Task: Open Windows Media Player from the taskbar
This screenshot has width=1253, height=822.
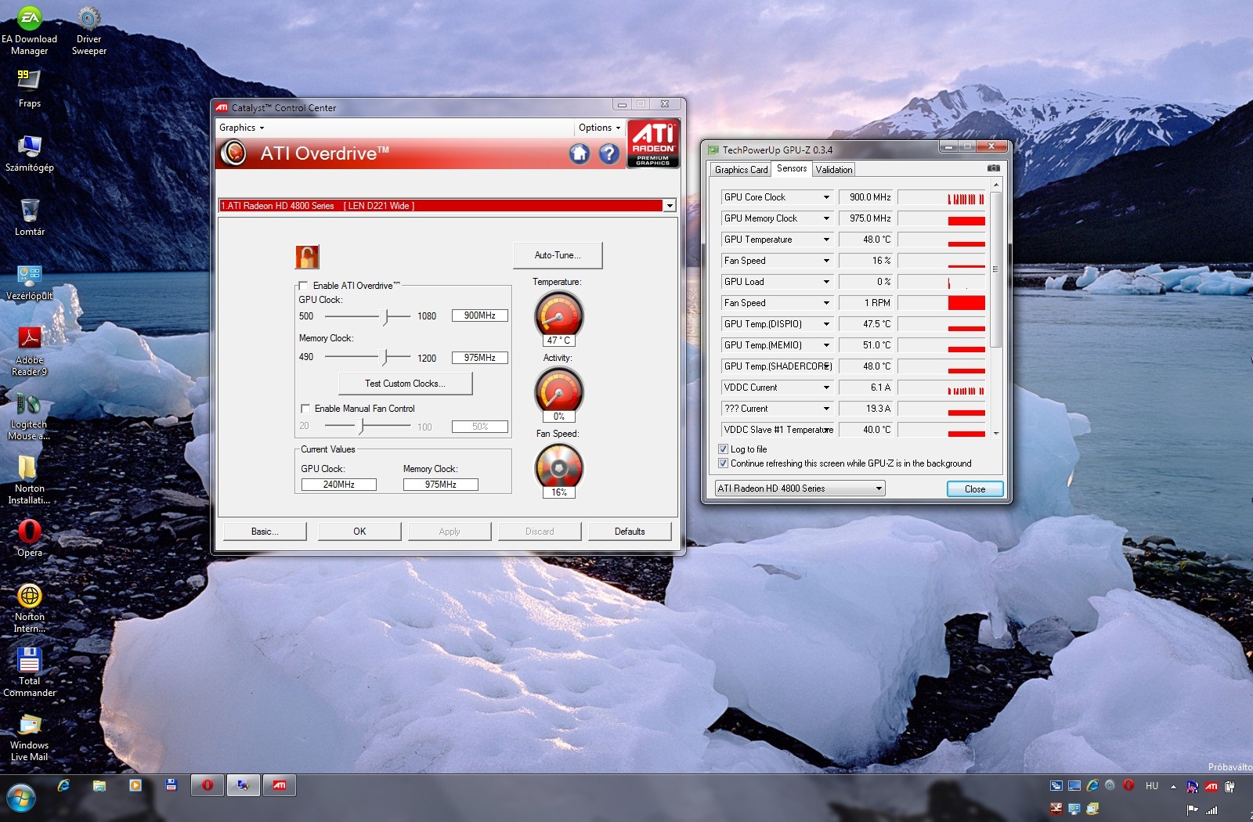Action: (x=135, y=785)
